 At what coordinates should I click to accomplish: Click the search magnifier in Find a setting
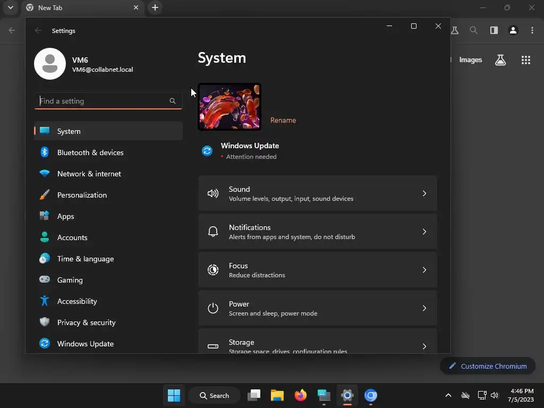point(173,101)
